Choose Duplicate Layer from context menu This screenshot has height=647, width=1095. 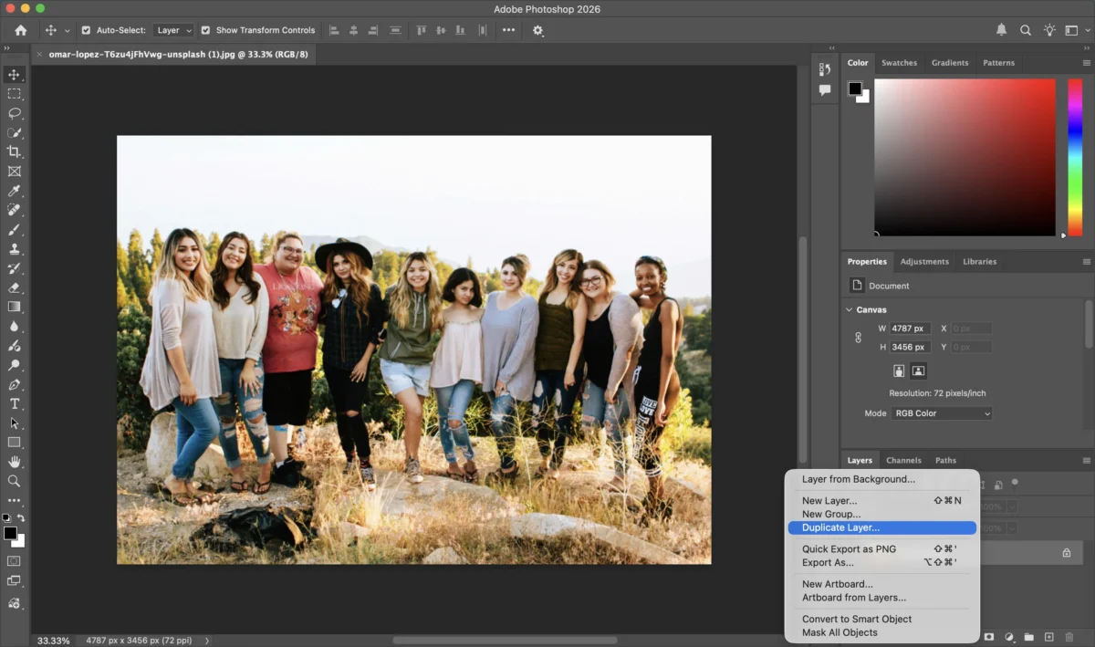coord(840,527)
